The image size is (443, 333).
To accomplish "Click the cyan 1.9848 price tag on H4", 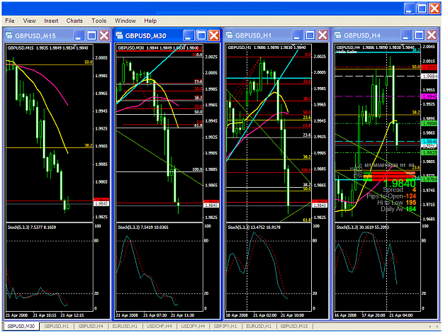I will coord(429,141).
